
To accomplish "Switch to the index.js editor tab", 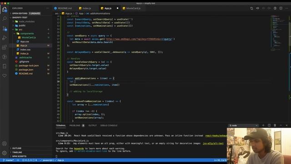I will (x=86, y=8).
